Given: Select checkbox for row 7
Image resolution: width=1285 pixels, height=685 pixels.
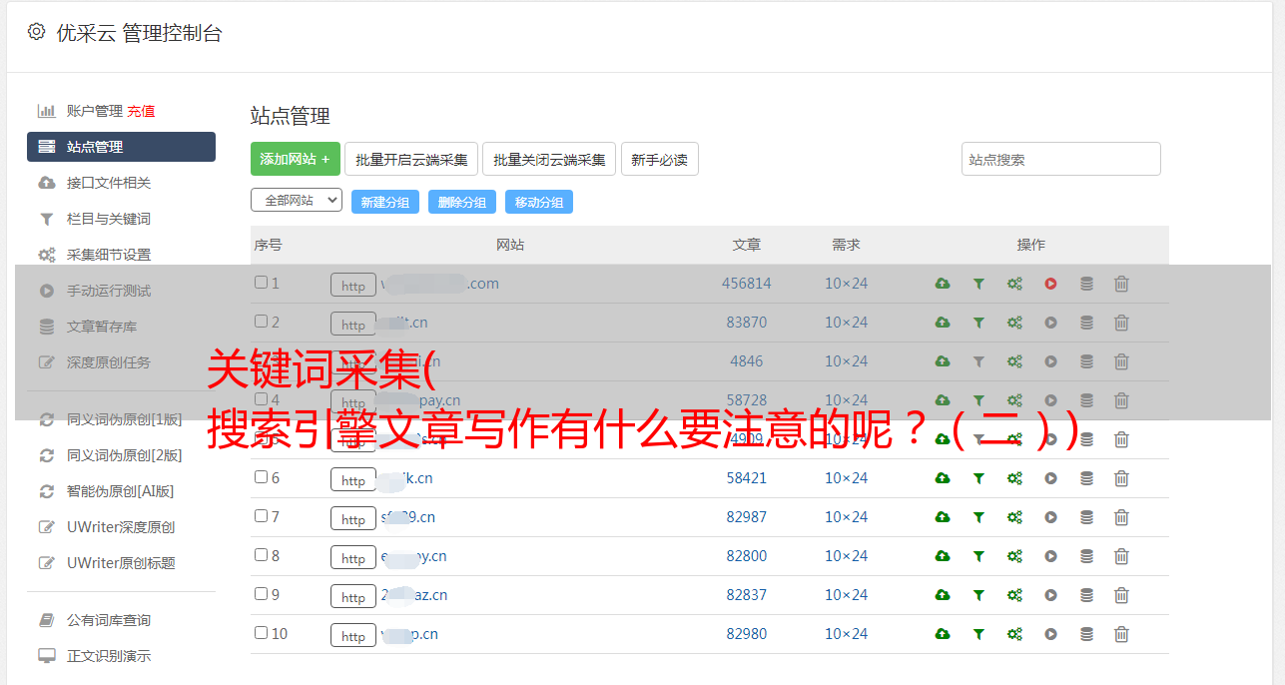Looking at the screenshot, I should click(261, 516).
